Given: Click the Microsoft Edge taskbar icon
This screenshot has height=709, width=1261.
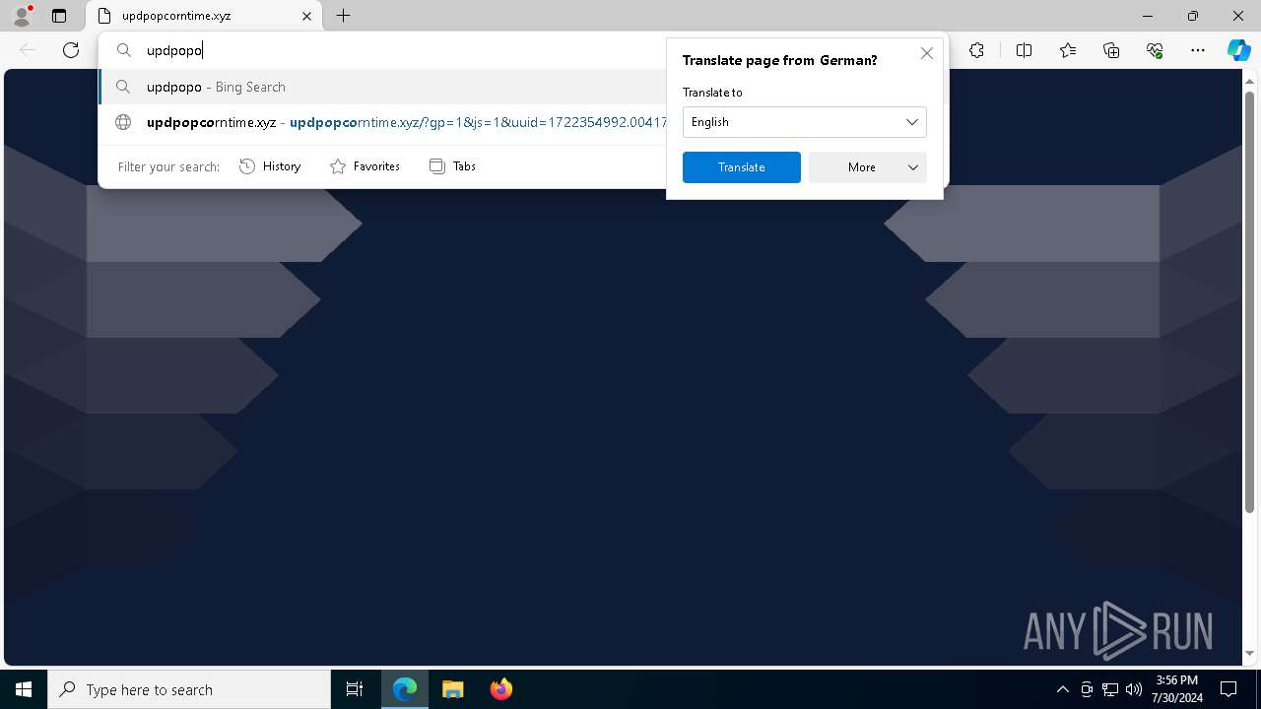Looking at the screenshot, I should click(405, 689).
